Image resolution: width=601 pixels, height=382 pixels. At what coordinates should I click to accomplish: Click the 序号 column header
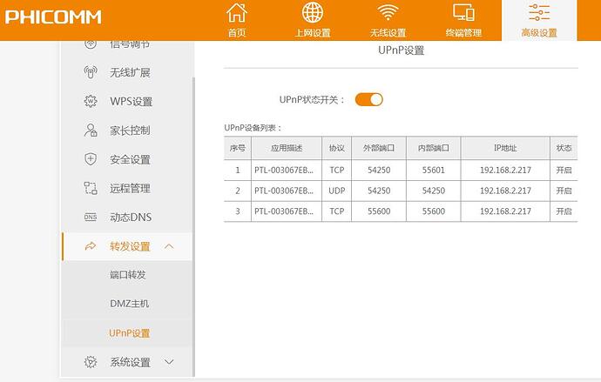238,148
